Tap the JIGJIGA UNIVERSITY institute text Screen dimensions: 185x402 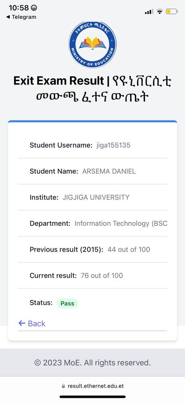point(96,197)
